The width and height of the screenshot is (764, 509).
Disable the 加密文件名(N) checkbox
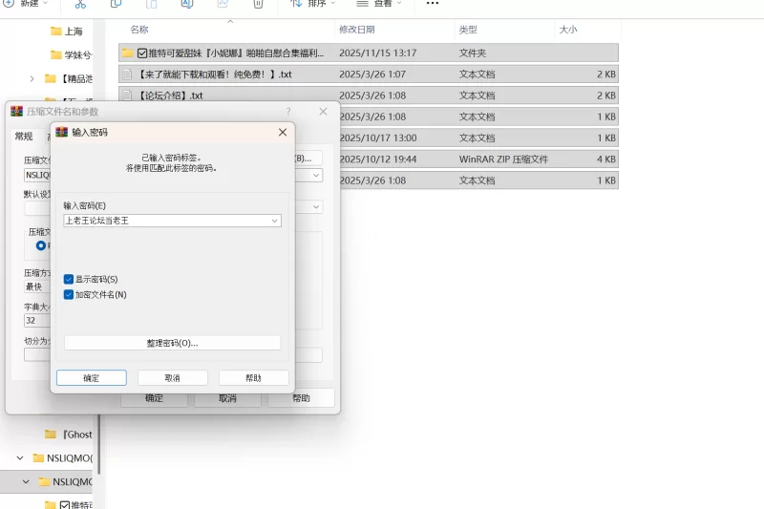click(x=69, y=295)
